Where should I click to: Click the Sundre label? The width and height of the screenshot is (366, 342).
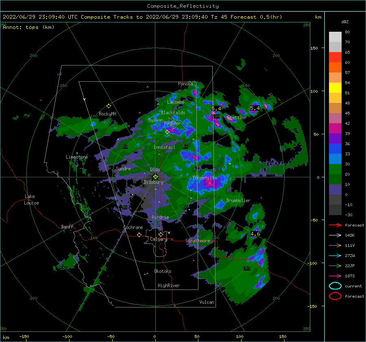tap(123, 168)
